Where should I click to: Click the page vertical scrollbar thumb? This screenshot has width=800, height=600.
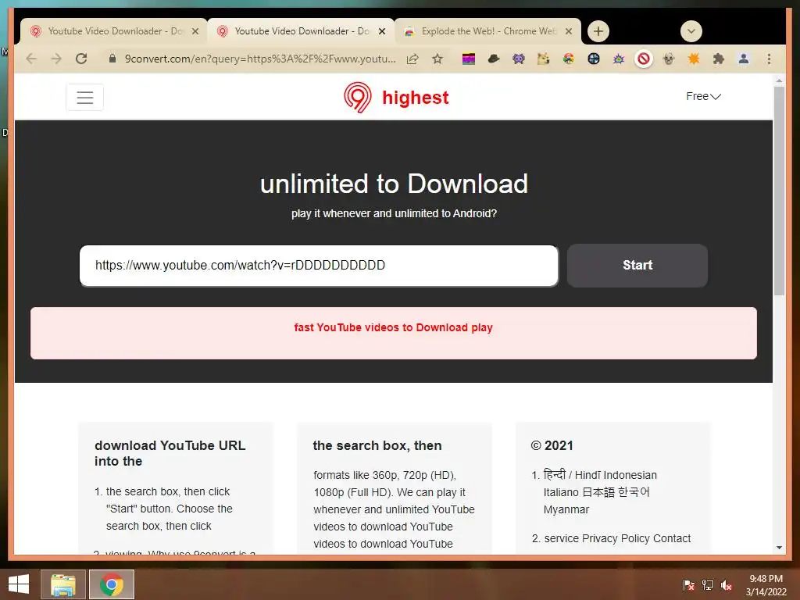[x=779, y=191]
